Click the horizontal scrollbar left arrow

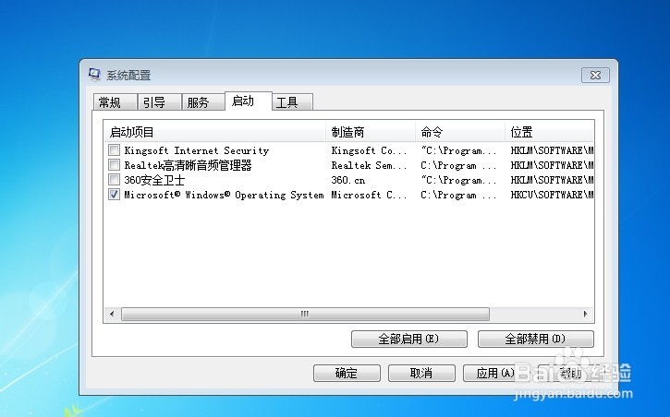click(x=112, y=315)
